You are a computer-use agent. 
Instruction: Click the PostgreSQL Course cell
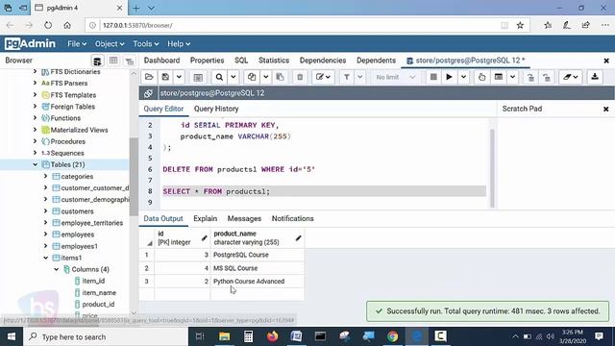[258, 255]
